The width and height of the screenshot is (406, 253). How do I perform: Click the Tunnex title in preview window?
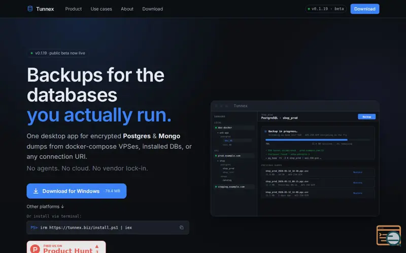pyautogui.click(x=241, y=106)
